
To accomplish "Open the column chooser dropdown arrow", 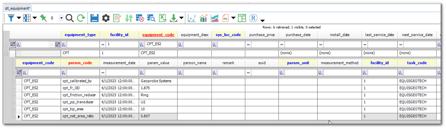I will 35,18.
